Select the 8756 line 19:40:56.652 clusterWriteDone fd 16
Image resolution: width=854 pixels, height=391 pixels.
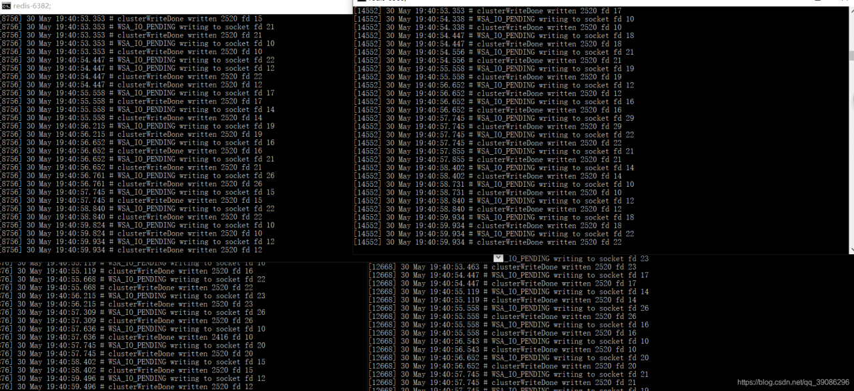tap(131, 151)
